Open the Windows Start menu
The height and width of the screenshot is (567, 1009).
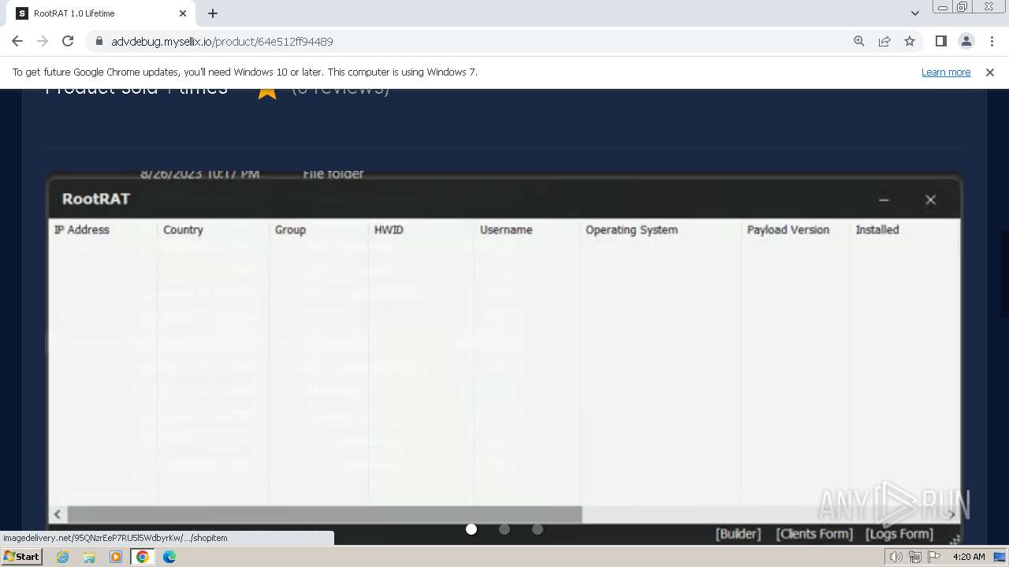(22, 557)
